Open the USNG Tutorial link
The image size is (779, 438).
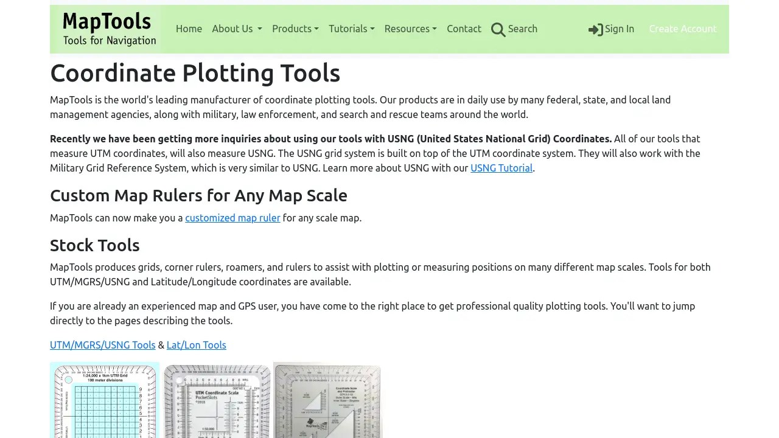(501, 168)
